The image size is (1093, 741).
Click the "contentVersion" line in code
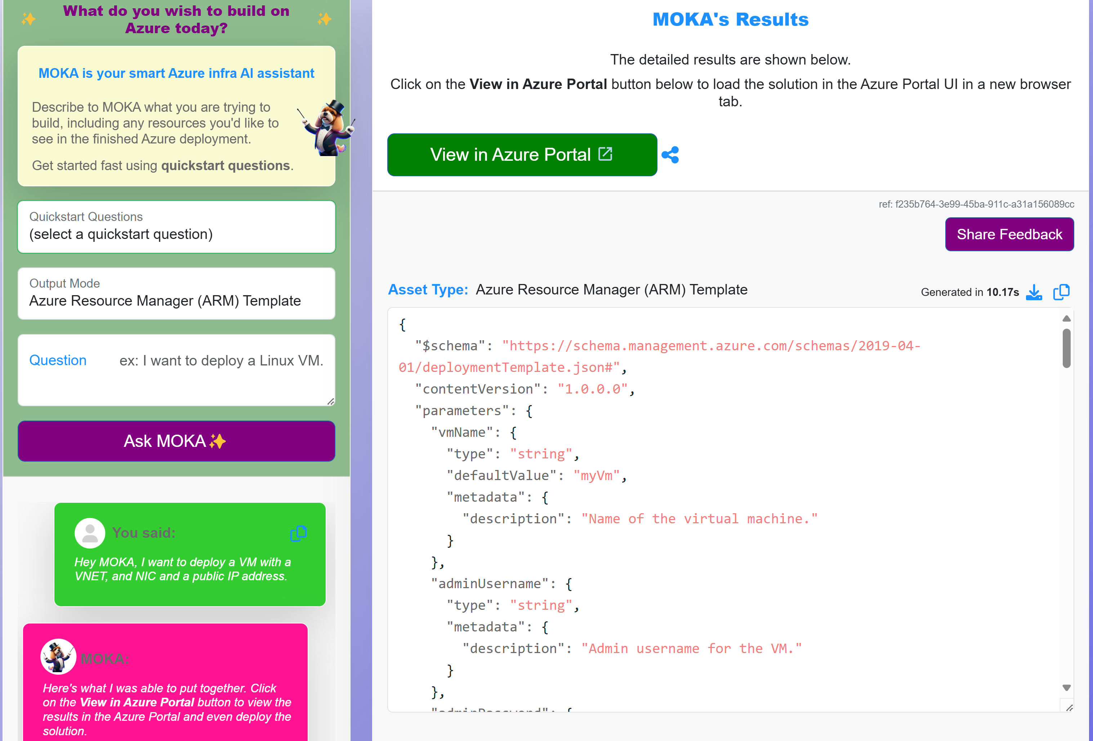[525, 389]
